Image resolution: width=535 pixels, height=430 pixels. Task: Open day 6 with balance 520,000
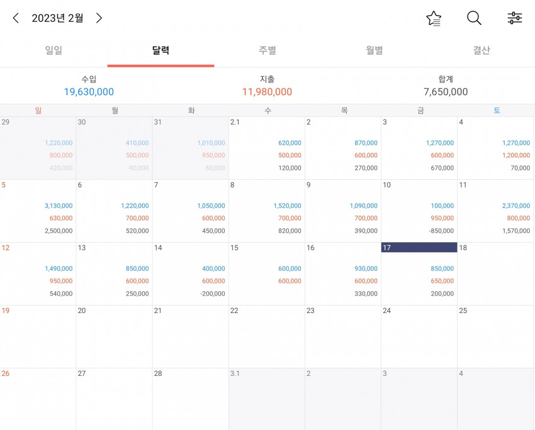point(115,211)
